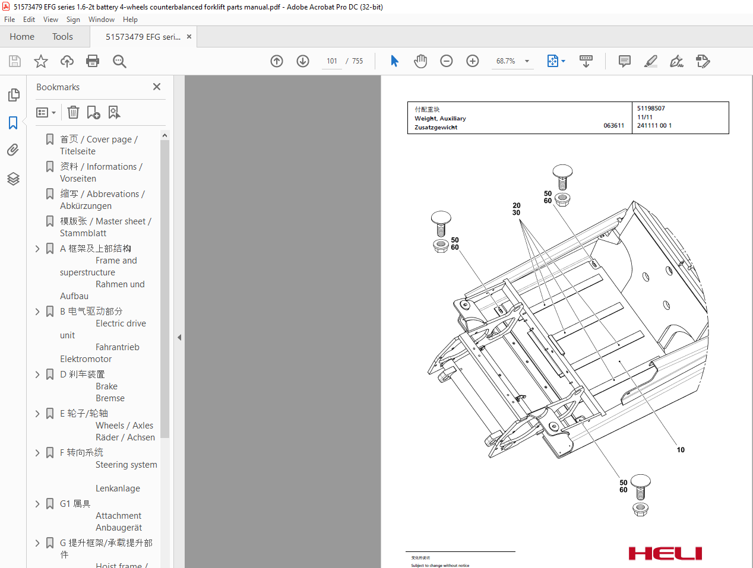Add a new bookmark icon
753x568 pixels.
click(x=94, y=112)
